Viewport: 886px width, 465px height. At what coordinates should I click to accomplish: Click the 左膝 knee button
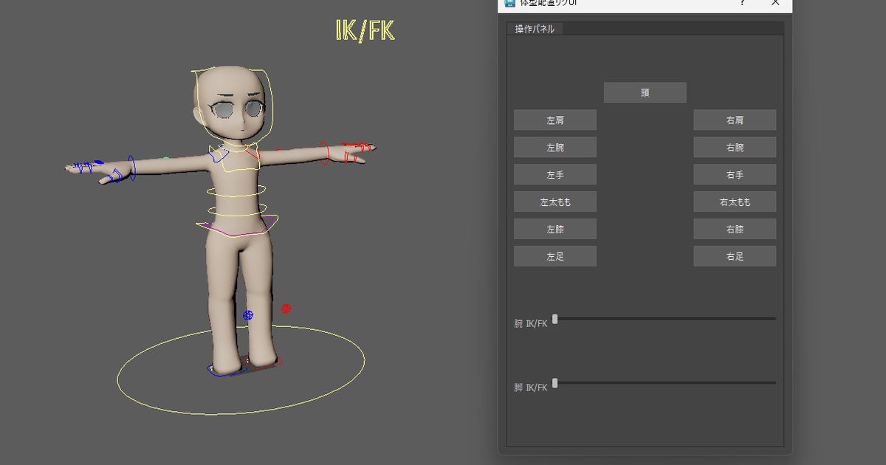(x=555, y=229)
